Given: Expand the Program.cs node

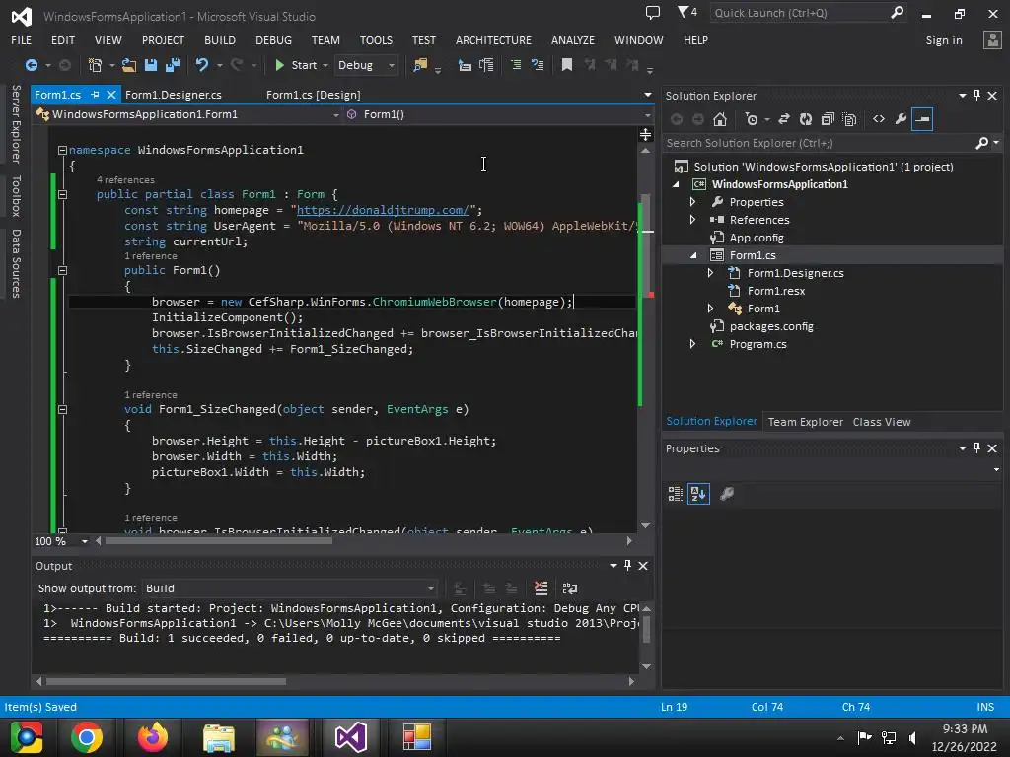Looking at the screenshot, I should click(692, 344).
